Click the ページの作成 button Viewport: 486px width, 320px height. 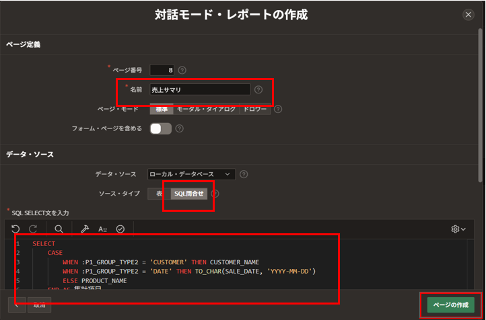pyautogui.click(x=450, y=305)
